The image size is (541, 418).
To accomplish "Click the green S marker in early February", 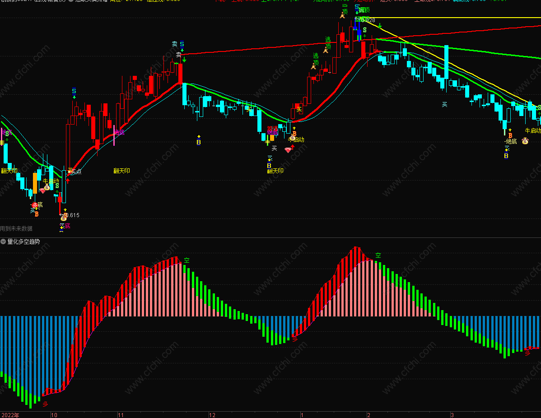I will pos(365,30).
